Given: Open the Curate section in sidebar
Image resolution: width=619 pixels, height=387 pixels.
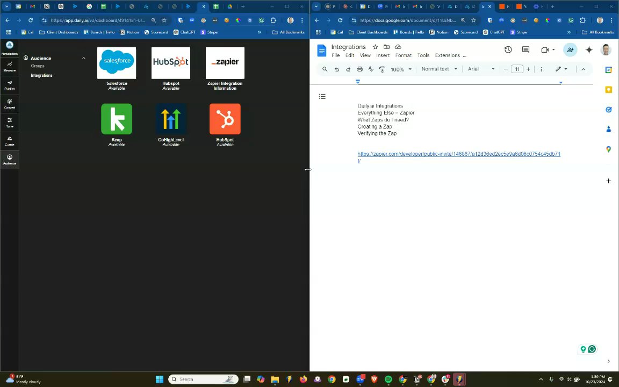Looking at the screenshot, I should coord(10,141).
